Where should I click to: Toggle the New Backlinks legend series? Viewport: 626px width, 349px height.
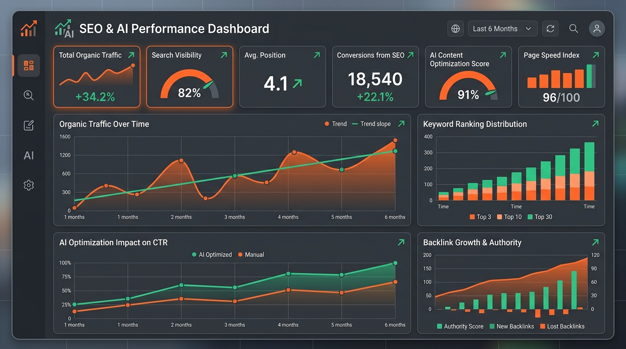click(512, 326)
